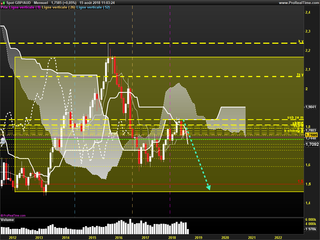Click the Volume panel label
The width and height of the screenshot is (320, 240).
click(7, 220)
